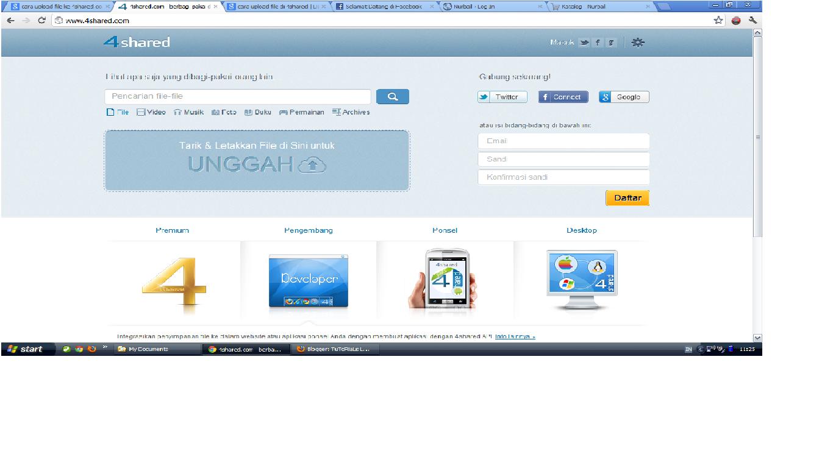Click the Twitter login icon in header
The height and width of the screenshot is (468, 833).
[585, 43]
